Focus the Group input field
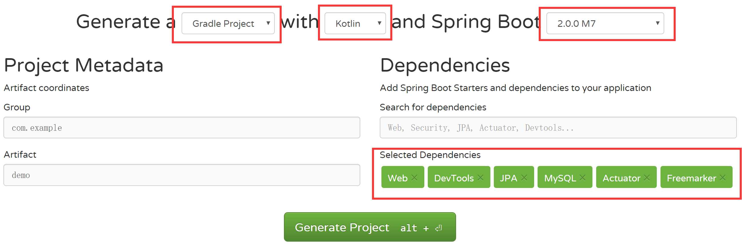The image size is (742, 245). pyautogui.click(x=182, y=127)
